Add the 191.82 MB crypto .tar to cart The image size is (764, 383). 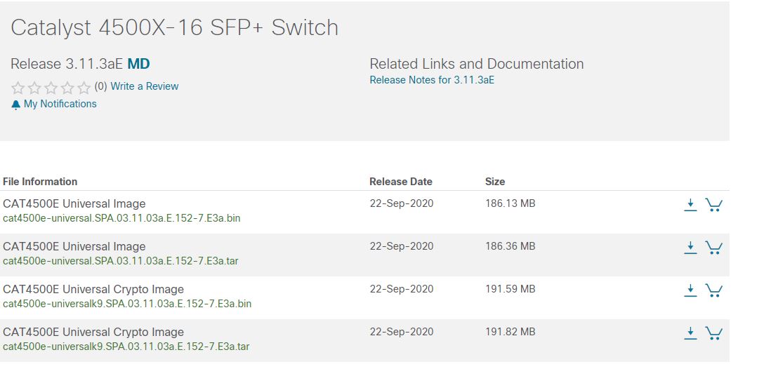click(x=714, y=333)
